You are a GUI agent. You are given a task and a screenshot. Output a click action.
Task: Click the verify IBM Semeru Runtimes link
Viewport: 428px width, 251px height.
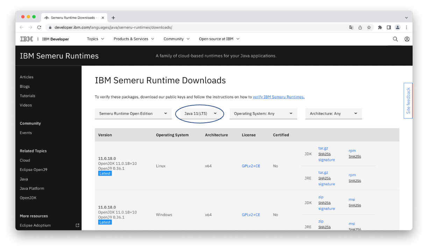(x=278, y=97)
